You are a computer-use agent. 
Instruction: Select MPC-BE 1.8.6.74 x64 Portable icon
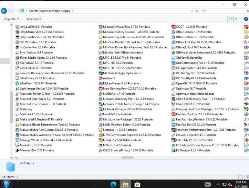point(101,58)
